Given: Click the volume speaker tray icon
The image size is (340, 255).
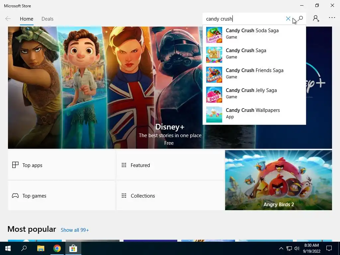Looking at the screenshot, I should (x=297, y=248).
